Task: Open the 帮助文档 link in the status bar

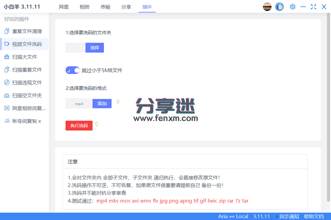Action: pyautogui.click(x=314, y=216)
